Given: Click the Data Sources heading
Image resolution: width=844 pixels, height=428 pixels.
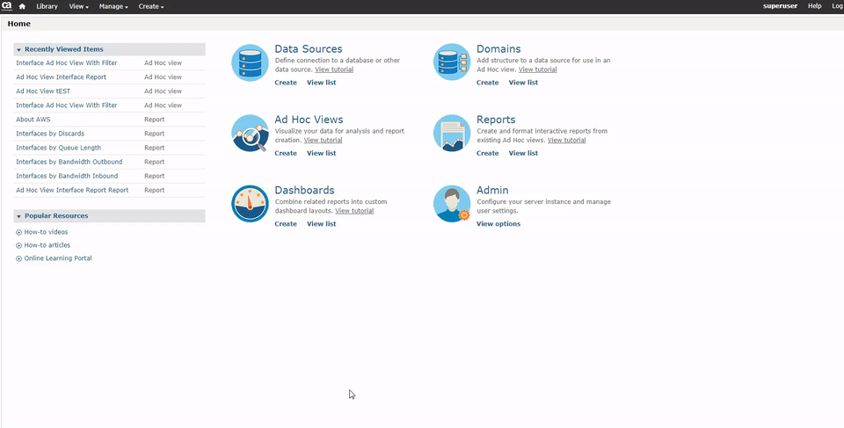Looking at the screenshot, I should 309,49.
